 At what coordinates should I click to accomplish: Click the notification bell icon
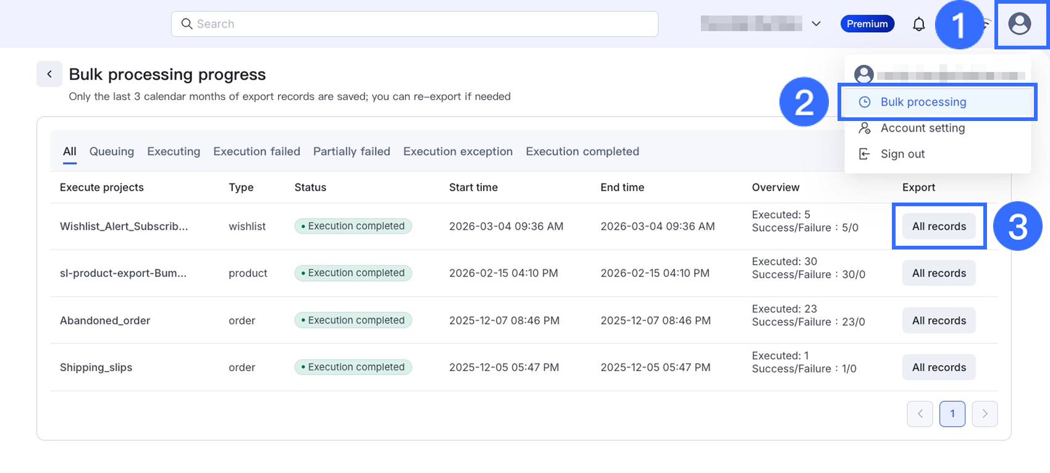tap(918, 24)
